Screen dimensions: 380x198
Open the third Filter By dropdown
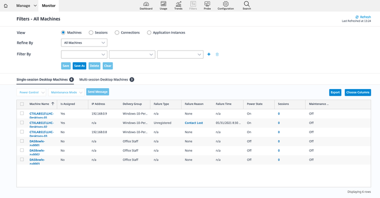(x=180, y=54)
